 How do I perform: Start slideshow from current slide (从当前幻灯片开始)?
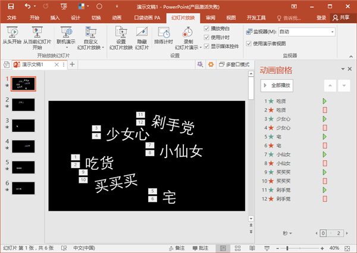[x=37, y=38]
